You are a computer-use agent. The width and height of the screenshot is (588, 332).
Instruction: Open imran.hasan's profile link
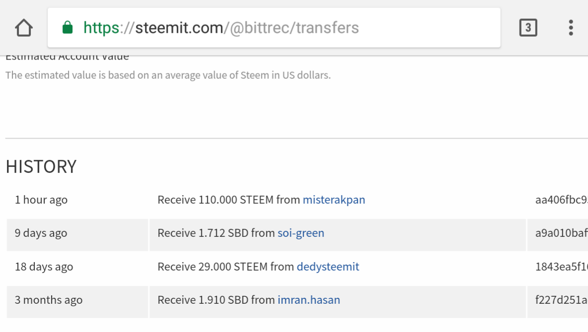pos(309,300)
